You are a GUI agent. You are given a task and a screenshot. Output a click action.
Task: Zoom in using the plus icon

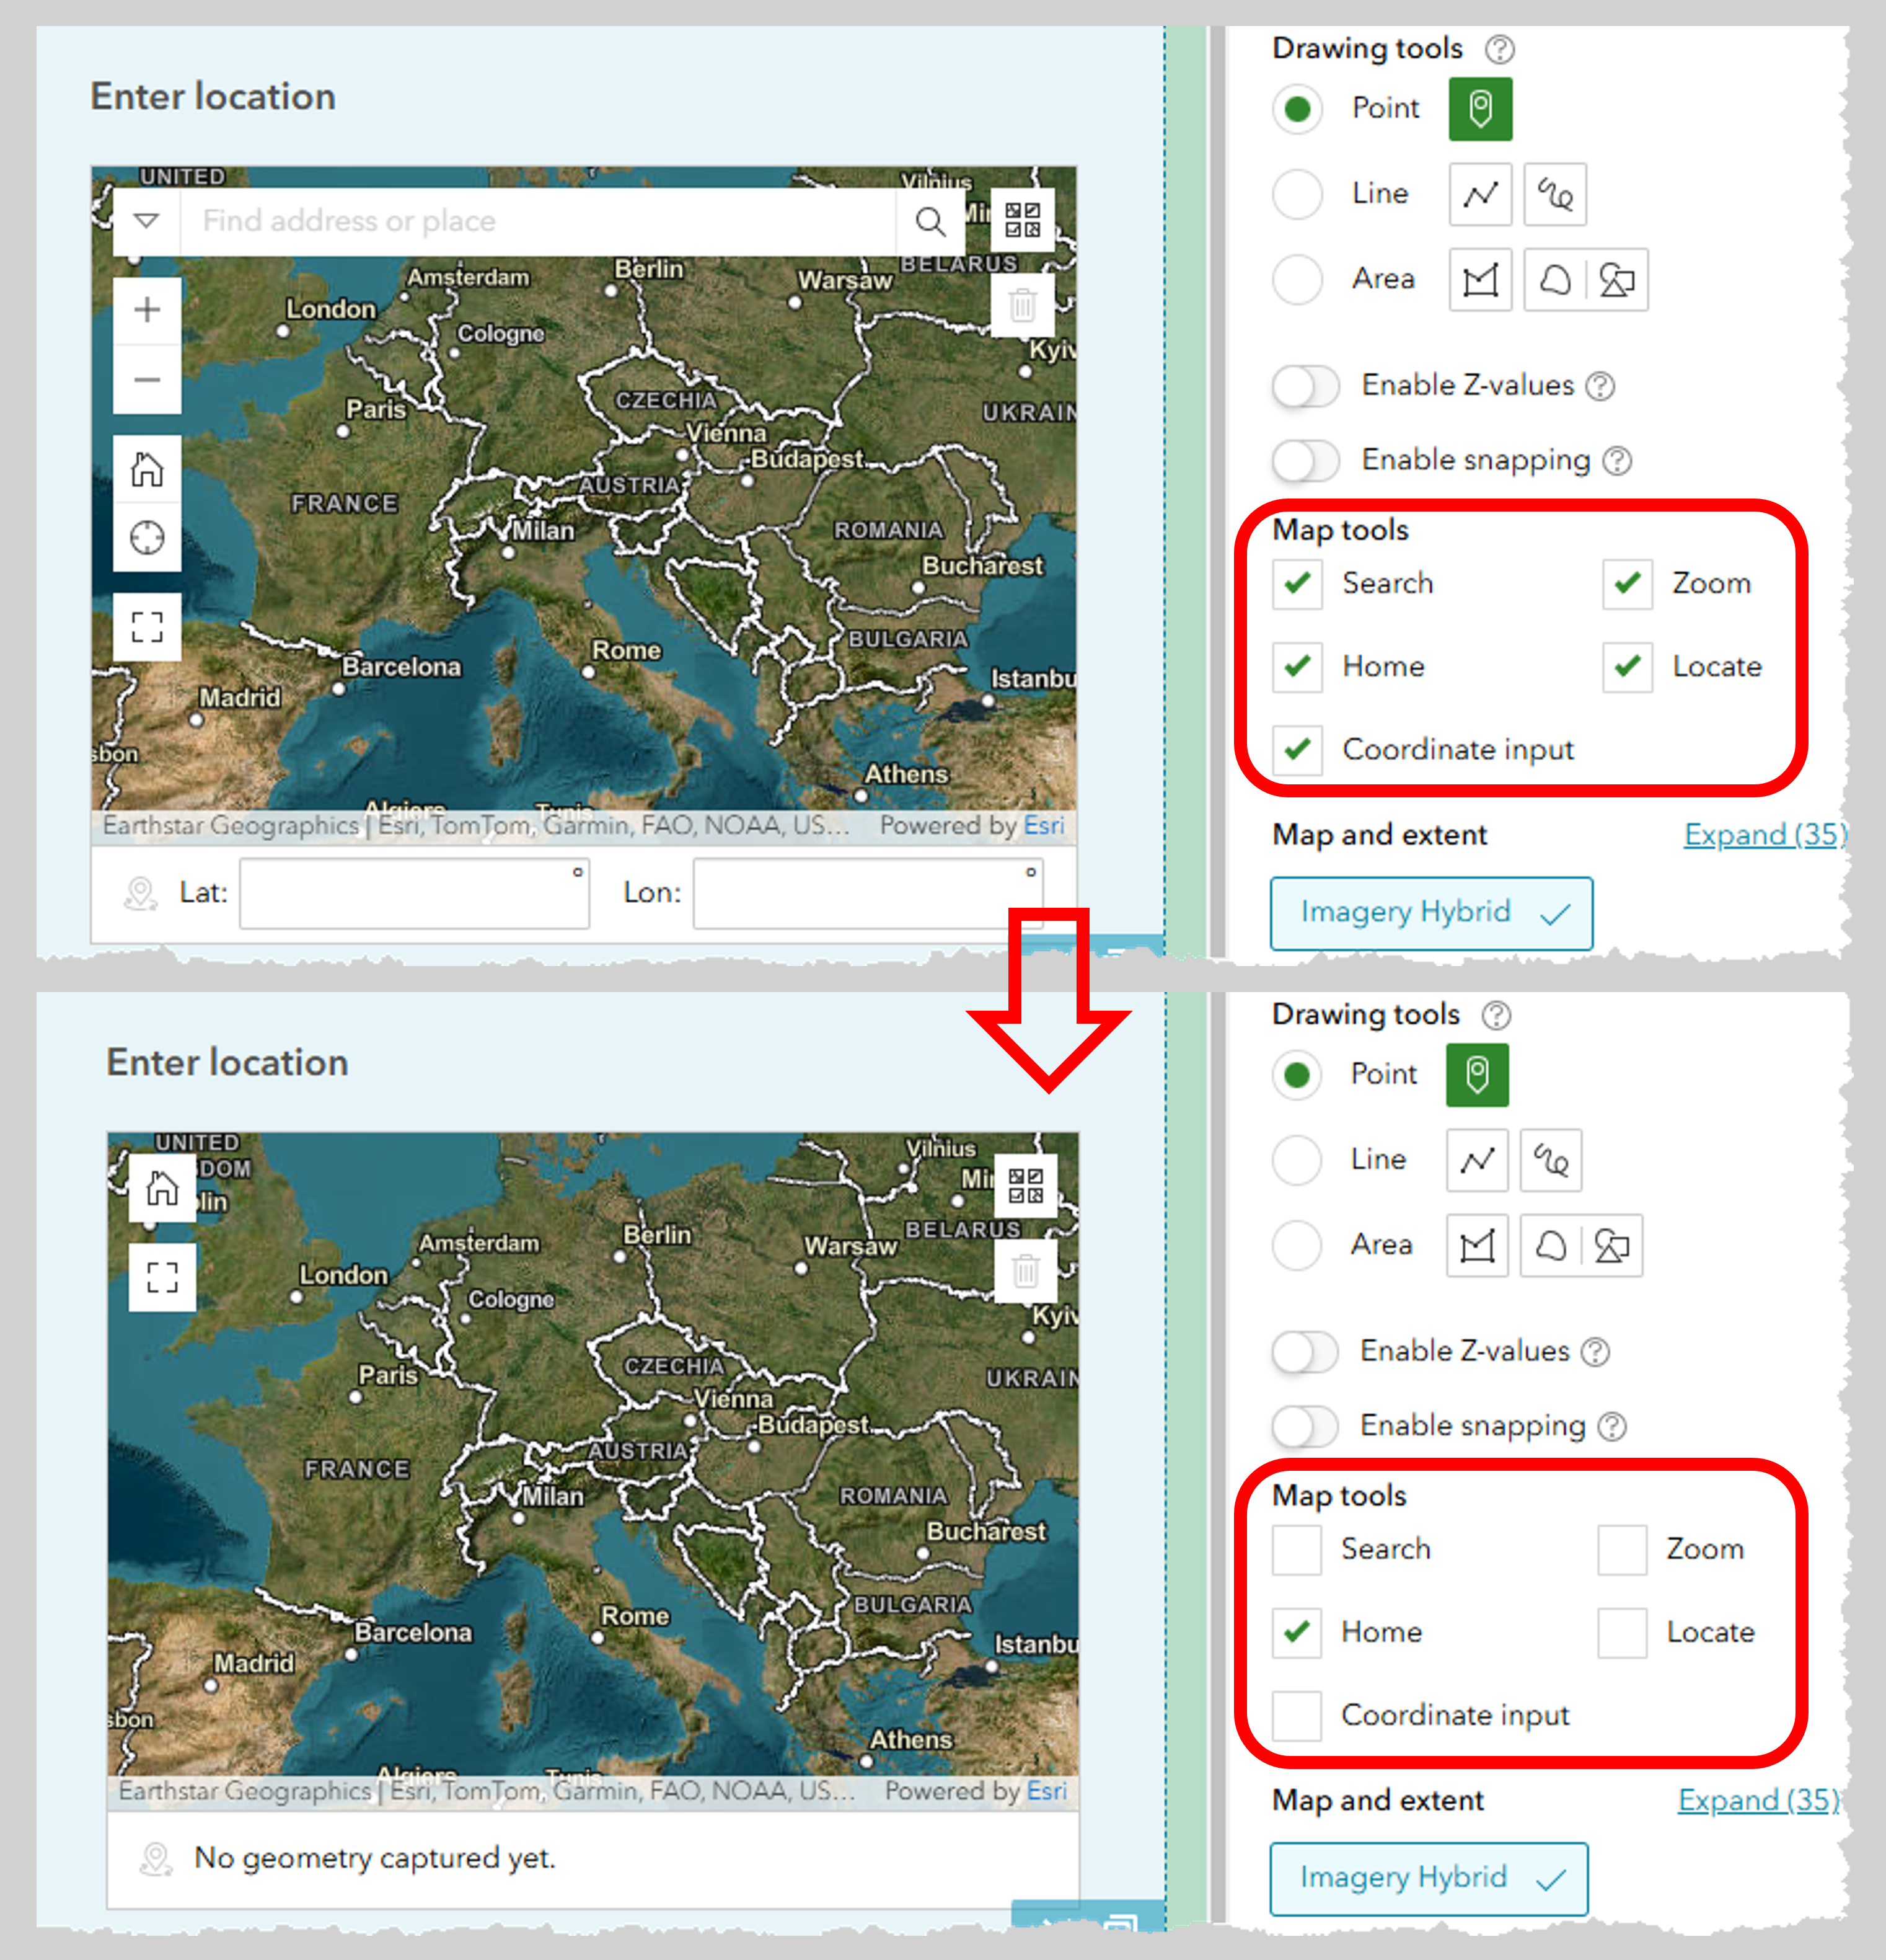click(x=147, y=309)
